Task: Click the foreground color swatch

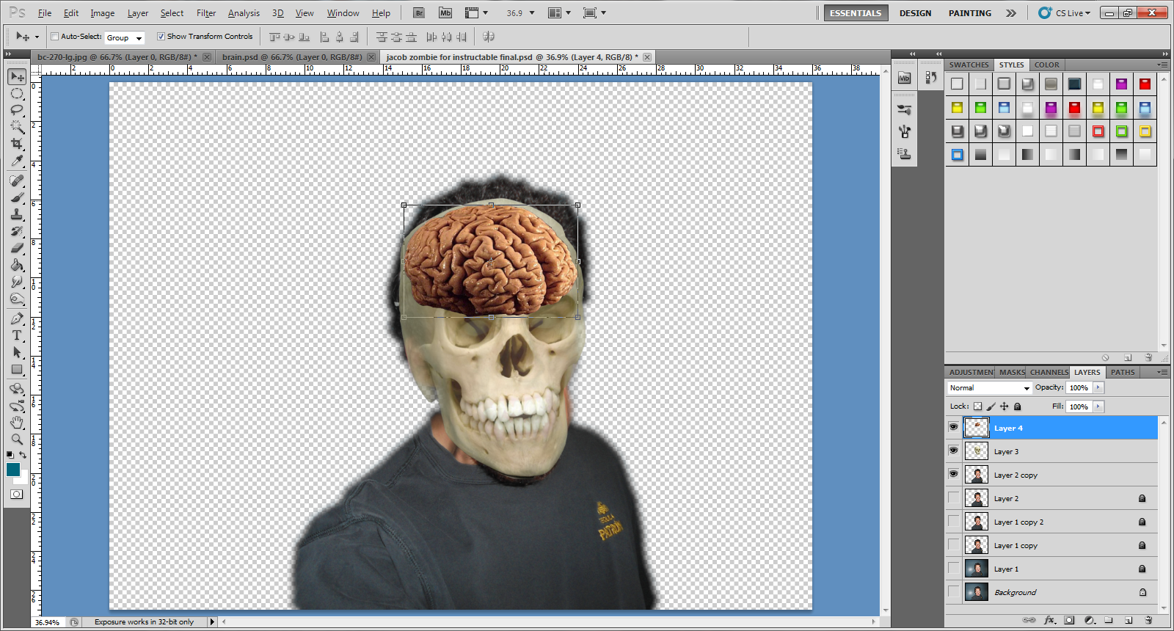Action: 13,470
